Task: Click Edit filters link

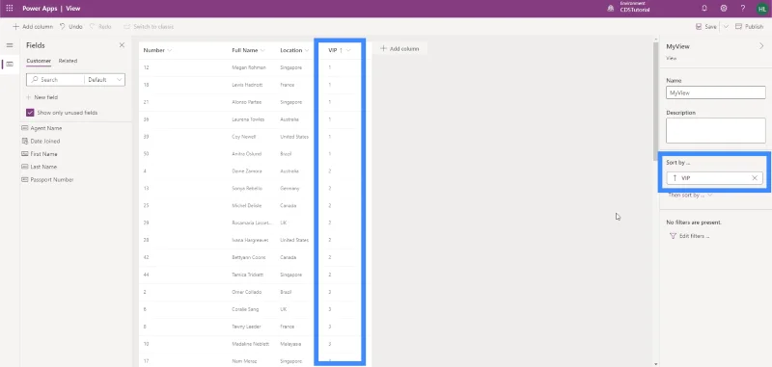Action: click(x=694, y=236)
